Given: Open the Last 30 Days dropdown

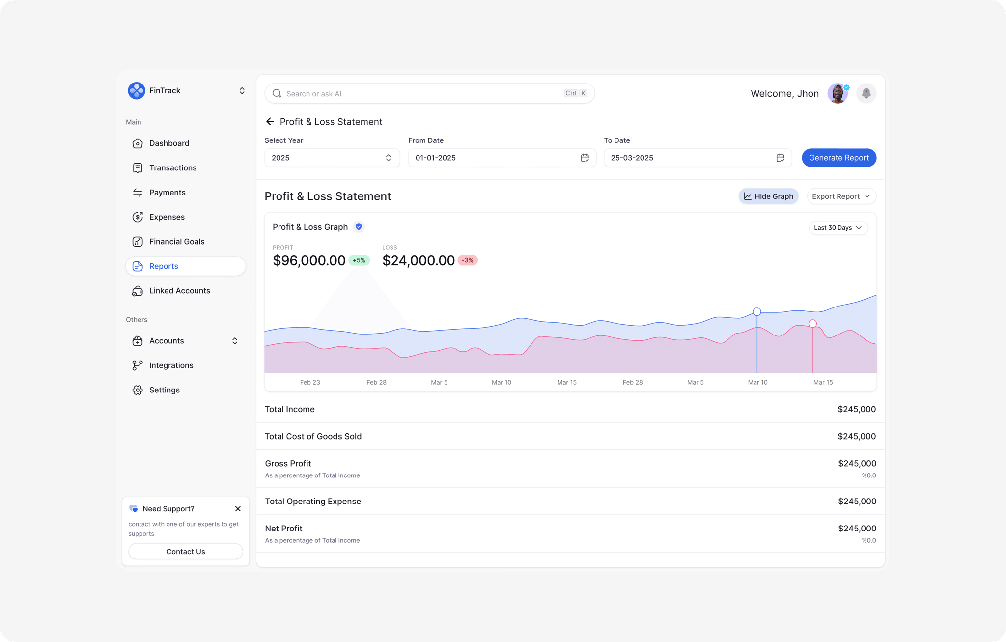Looking at the screenshot, I should point(838,227).
